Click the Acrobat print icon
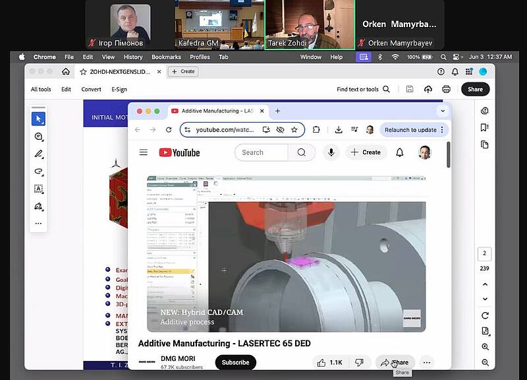527x380 pixels. [447, 89]
